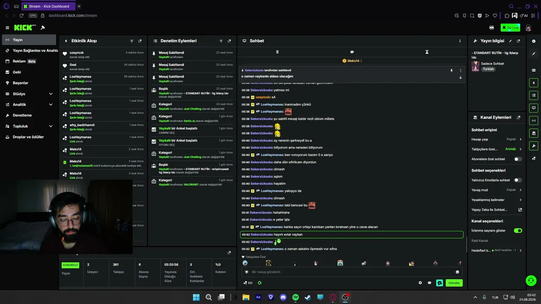
Task: Open Denetleme in the sidebar
Action: click(28, 115)
